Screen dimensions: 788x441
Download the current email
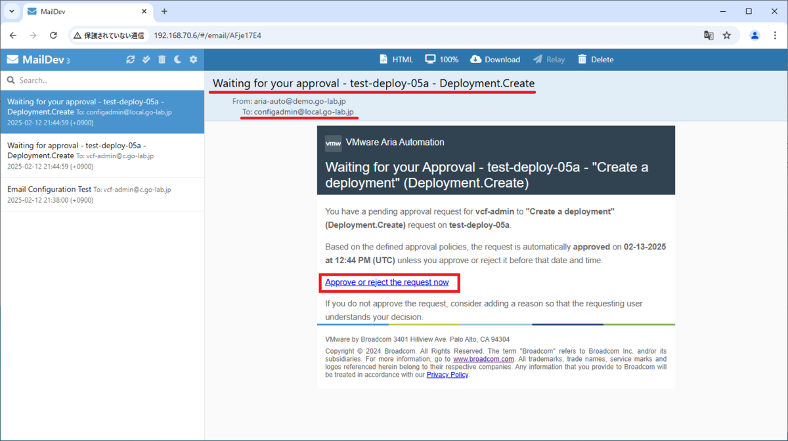(495, 60)
